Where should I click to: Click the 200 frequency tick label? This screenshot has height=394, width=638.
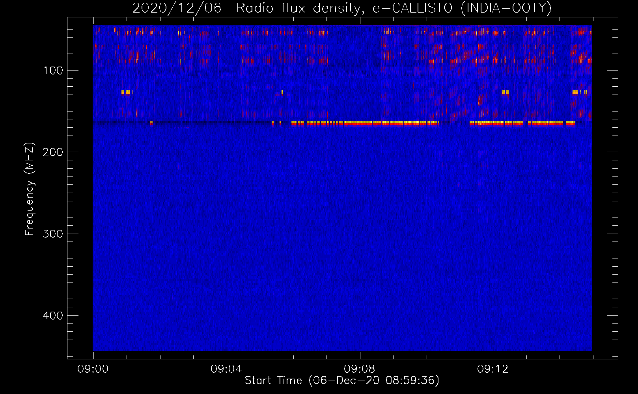point(53,152)
